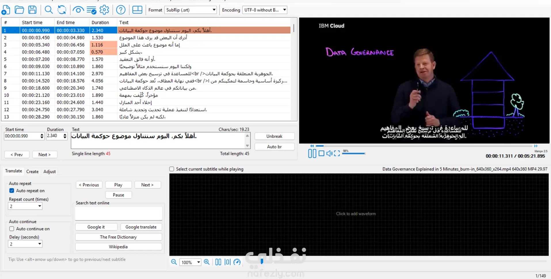Click The Free Dictionary button
The width and height of the screenshot is (551, 279).
click(118, 237)
